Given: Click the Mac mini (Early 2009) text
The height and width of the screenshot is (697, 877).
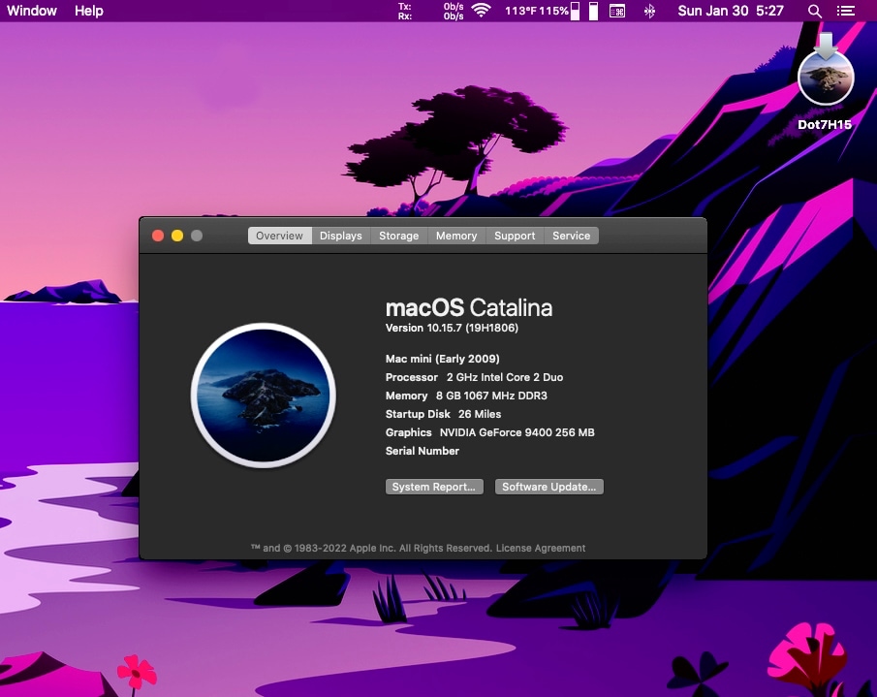Looking at the screenshot, I should 443,359.
